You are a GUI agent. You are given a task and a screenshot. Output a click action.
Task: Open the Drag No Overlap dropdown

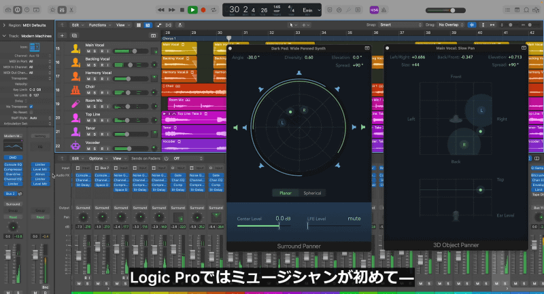(451, 25)
